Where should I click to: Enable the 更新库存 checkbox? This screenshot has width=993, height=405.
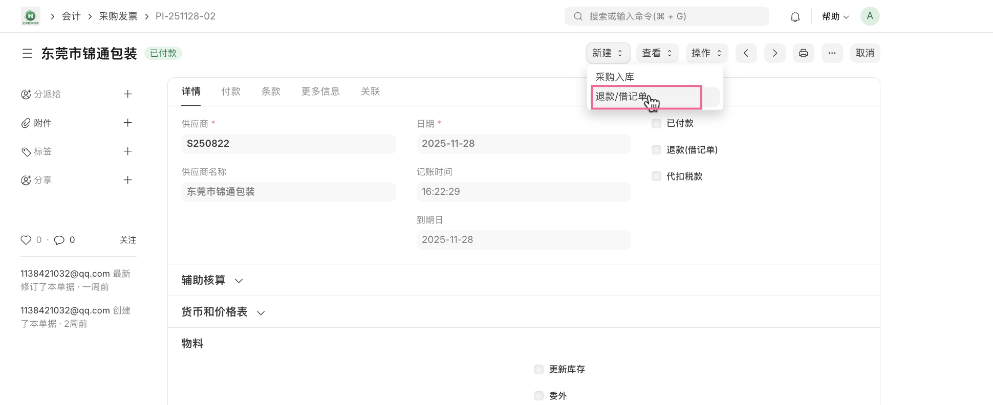[x=538, y=369]
